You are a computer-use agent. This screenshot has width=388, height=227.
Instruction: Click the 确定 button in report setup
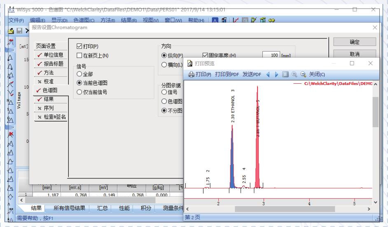pyautogui.click(x=355, y=42)
